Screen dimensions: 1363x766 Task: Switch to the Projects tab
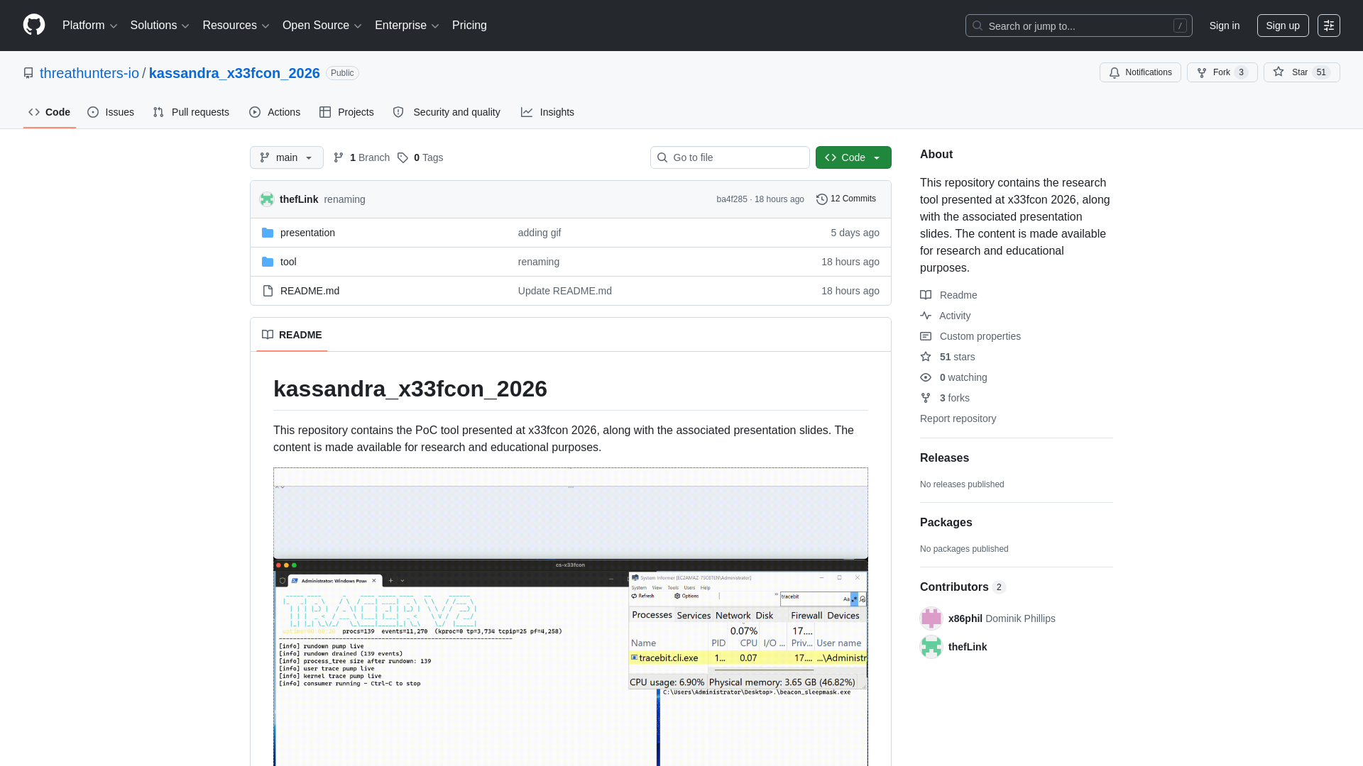coord(346,112)
